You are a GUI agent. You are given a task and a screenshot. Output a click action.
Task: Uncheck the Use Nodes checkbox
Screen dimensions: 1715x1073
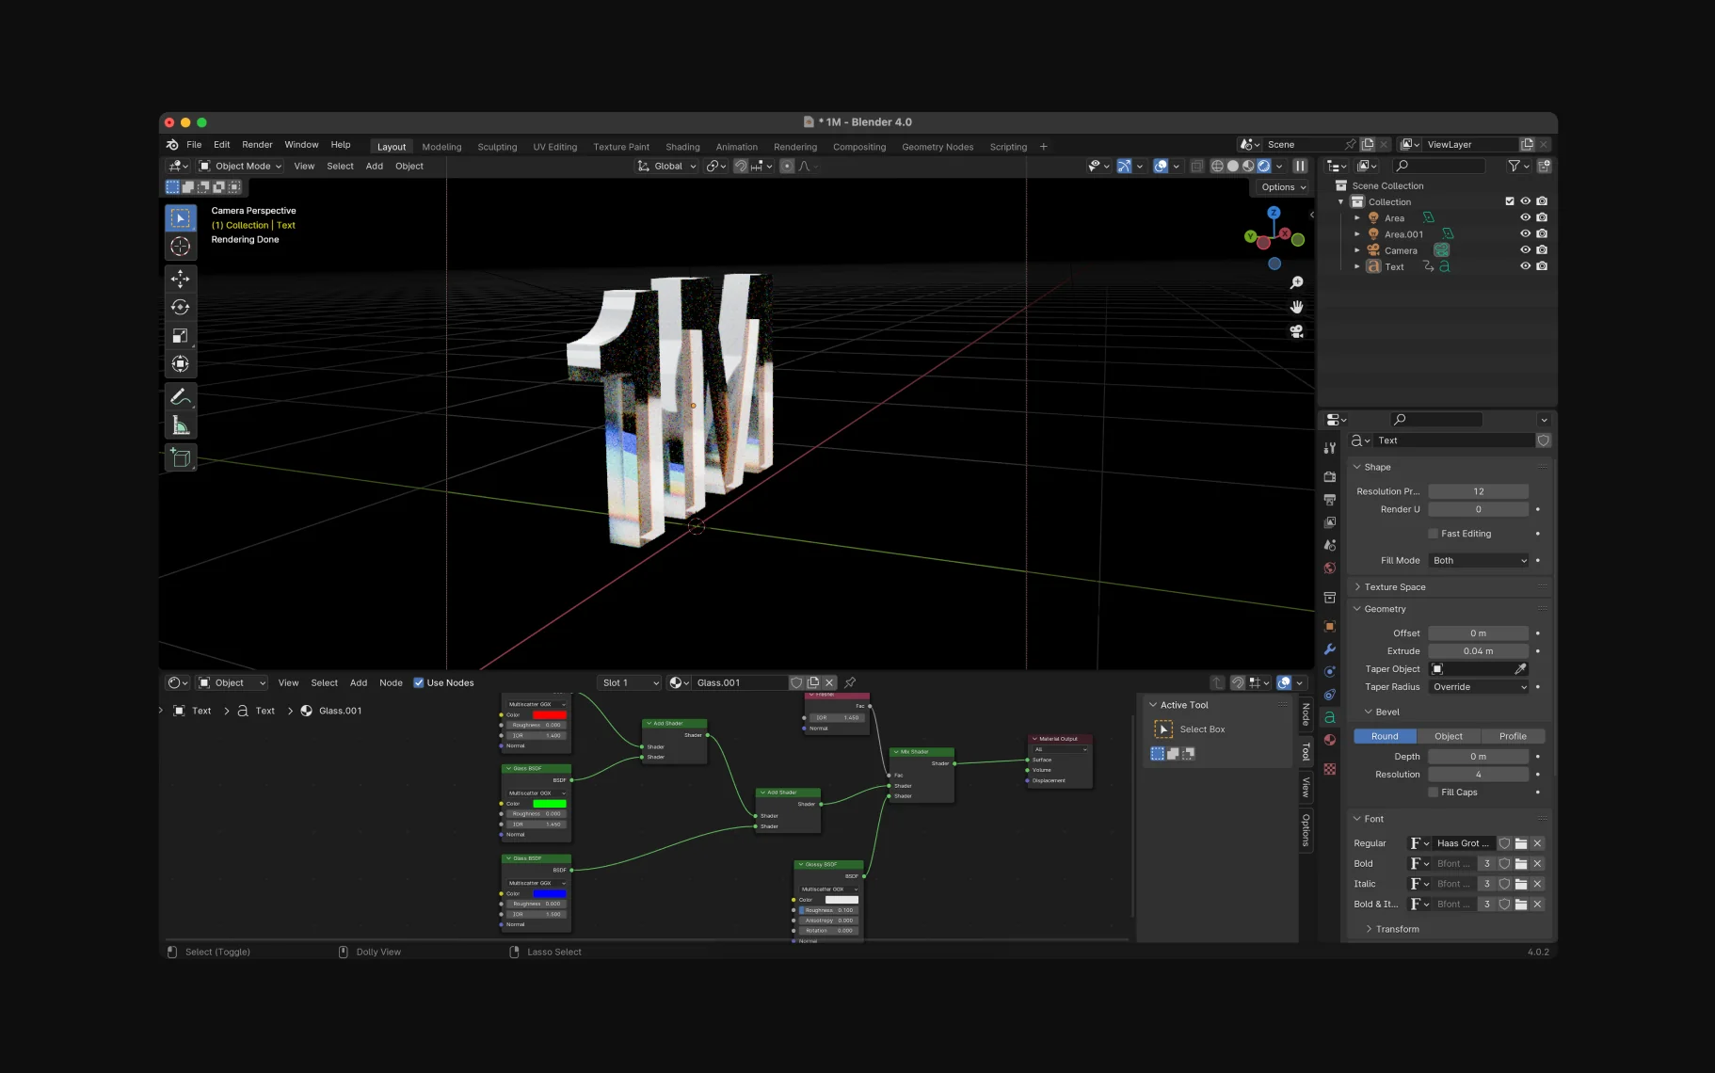(419, 683)
